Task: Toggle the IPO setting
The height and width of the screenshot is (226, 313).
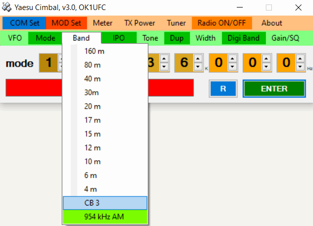Action: coord(118,38)
